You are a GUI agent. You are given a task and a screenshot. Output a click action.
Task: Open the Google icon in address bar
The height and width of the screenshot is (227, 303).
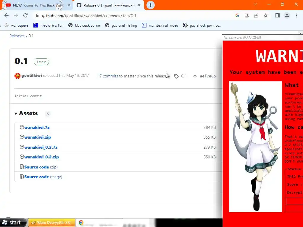tap(237, 16)
